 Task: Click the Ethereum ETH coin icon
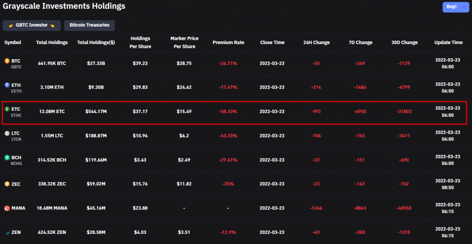click(x=7, y=85)
